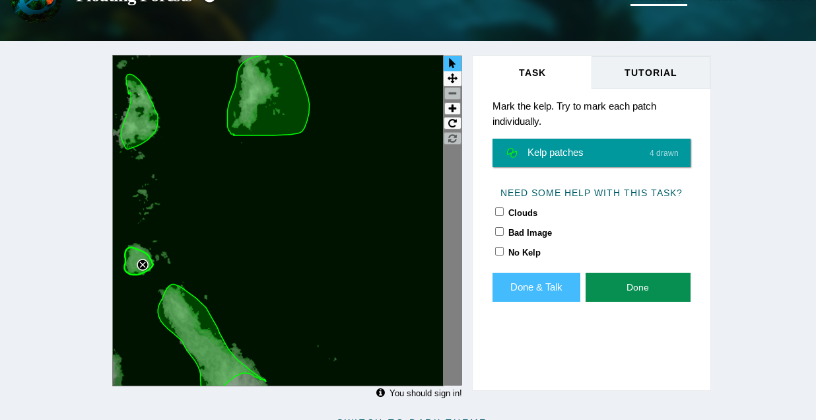Open the TUTORIAL tab

point(651,73)
